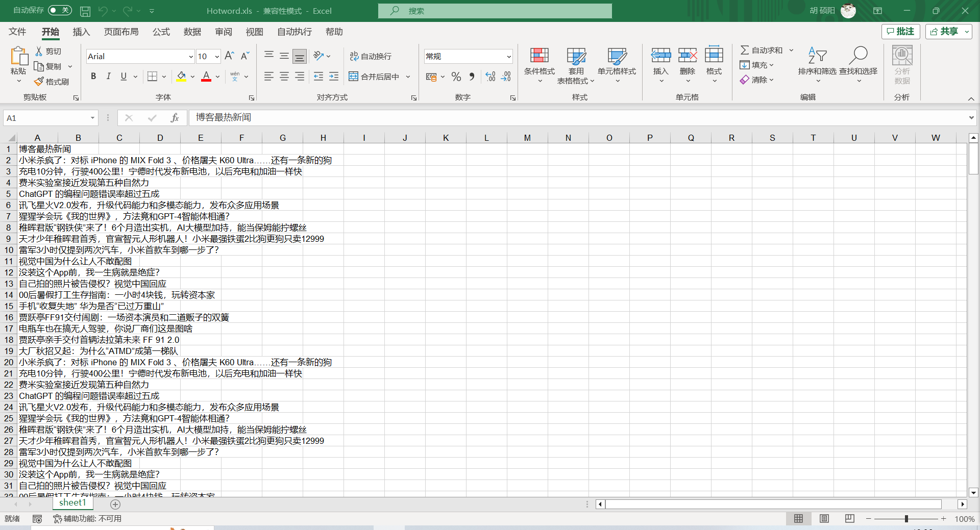Image resolution: width=980 pixels, height=530 pixels.
Task: Open the Name Box dropdown arrow
Action: [92, 118]
